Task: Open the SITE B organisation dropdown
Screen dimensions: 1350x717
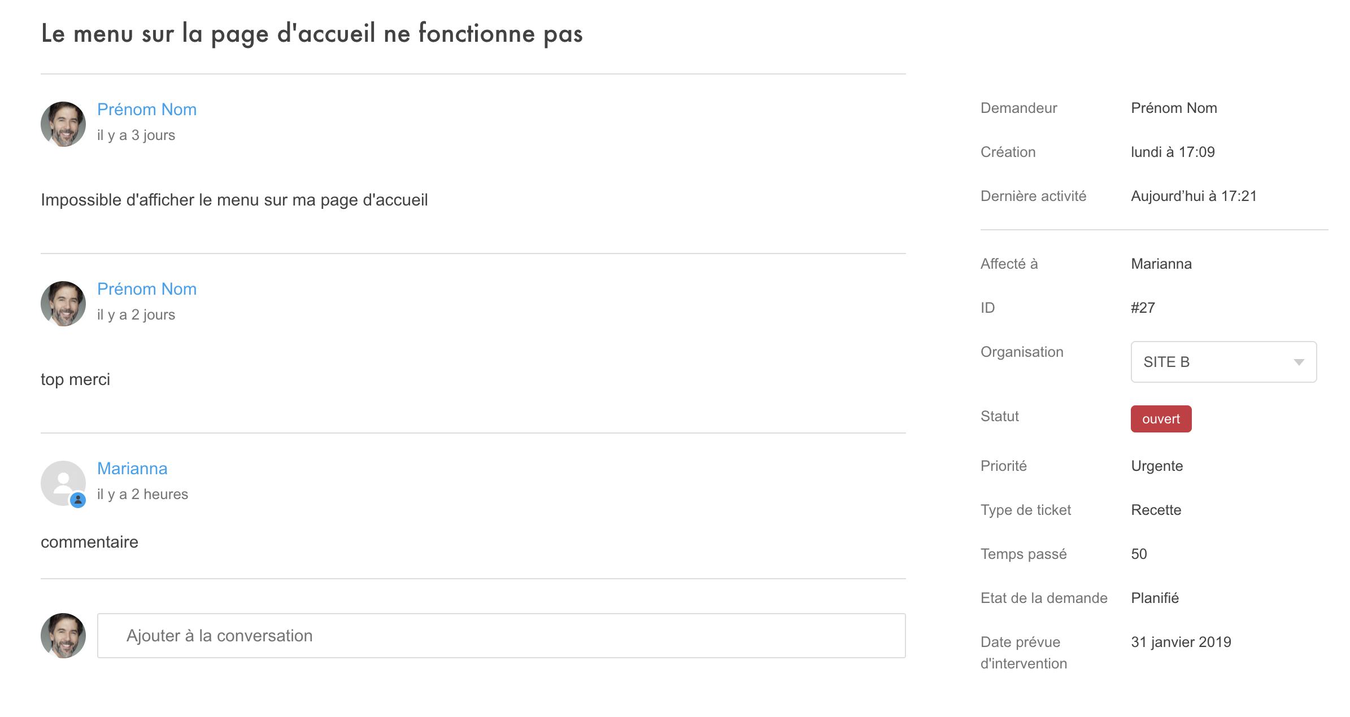Action: click(x=1223, y=362)
